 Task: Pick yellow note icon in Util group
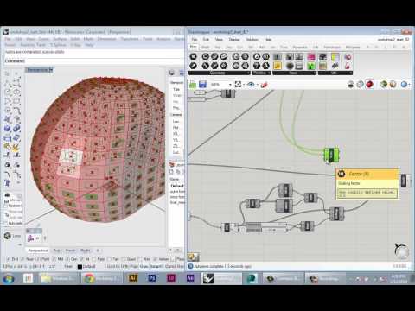tap(335, 57)
